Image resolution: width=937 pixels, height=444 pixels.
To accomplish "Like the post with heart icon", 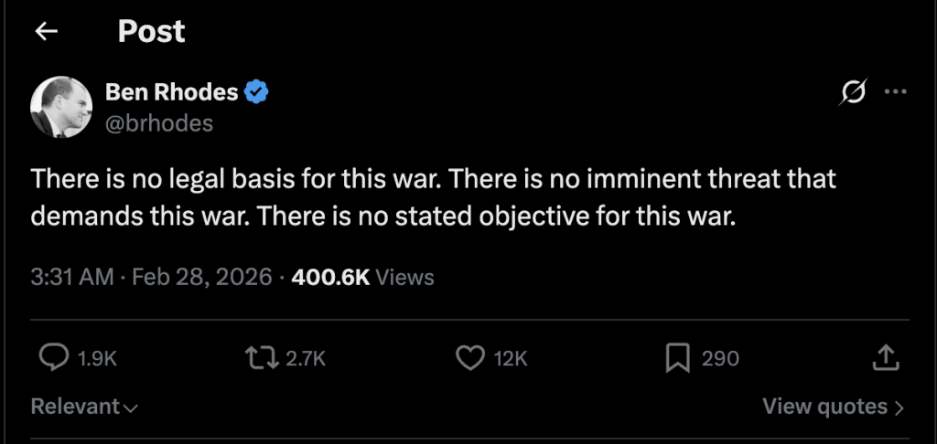I will click(x=469, y=358).
